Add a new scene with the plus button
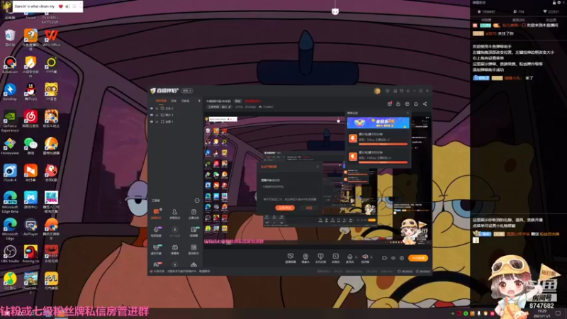Image resolution: width=567 pixels, height=319 pixels. tap(199, 101)
